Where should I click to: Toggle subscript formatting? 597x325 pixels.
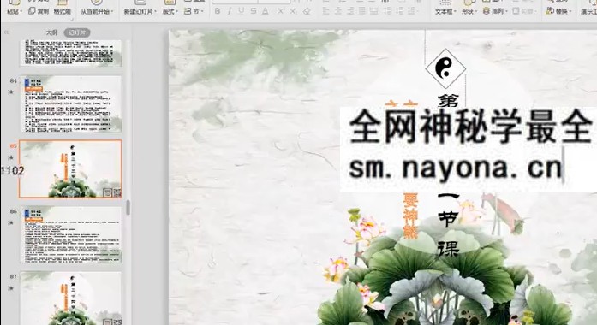tap(293, 11)
